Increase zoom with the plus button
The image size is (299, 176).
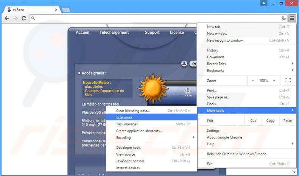[274, 81]
